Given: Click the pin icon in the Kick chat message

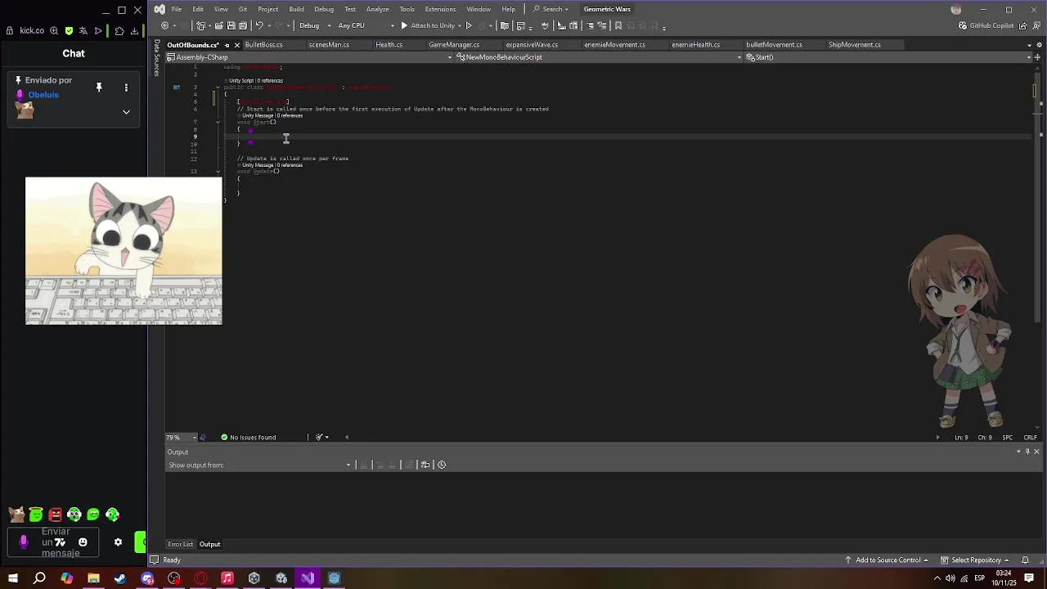Looking at the screenshot, I should click(x=99, y=87).
